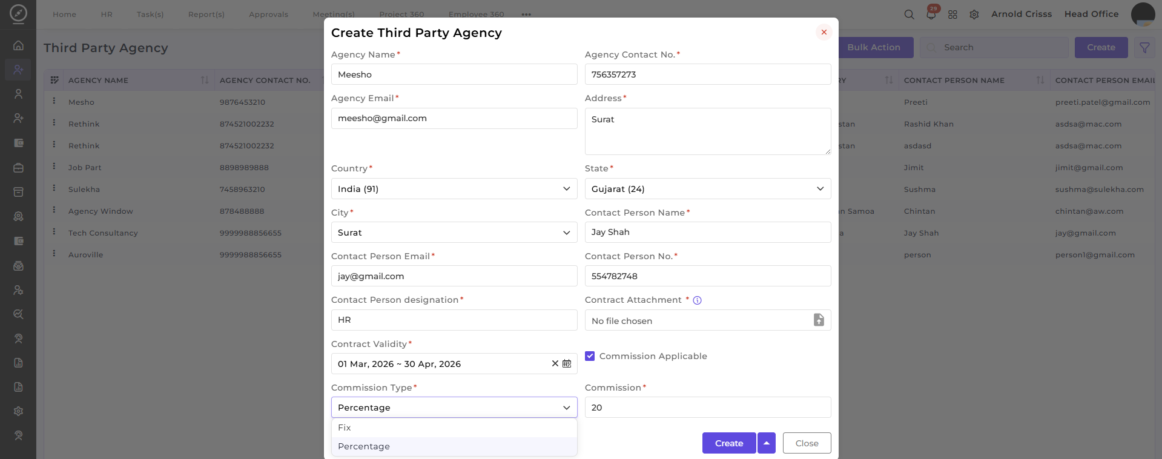Open three-dot menu for Agency Window row
Screen dimensions: 1162x459
point(54,210)
